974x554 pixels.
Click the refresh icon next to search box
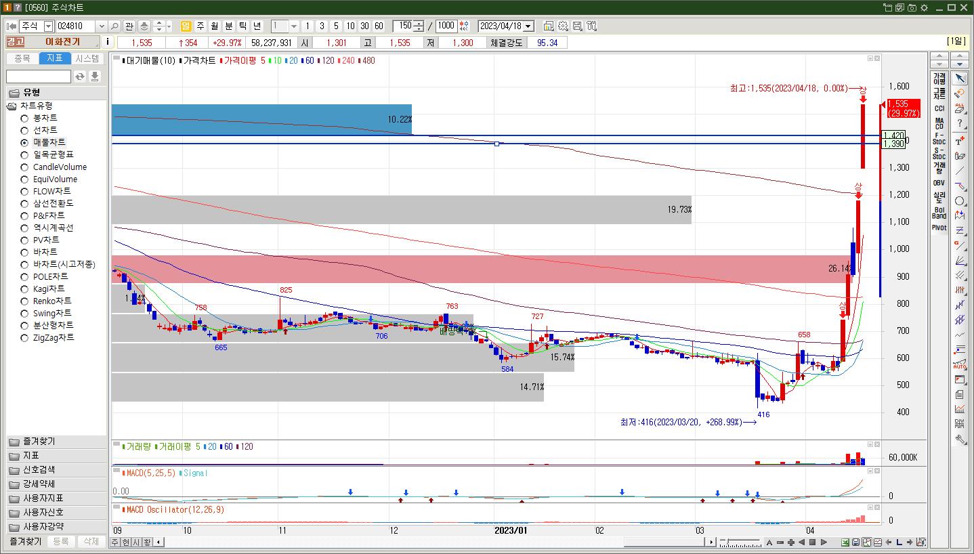[80, 77]
